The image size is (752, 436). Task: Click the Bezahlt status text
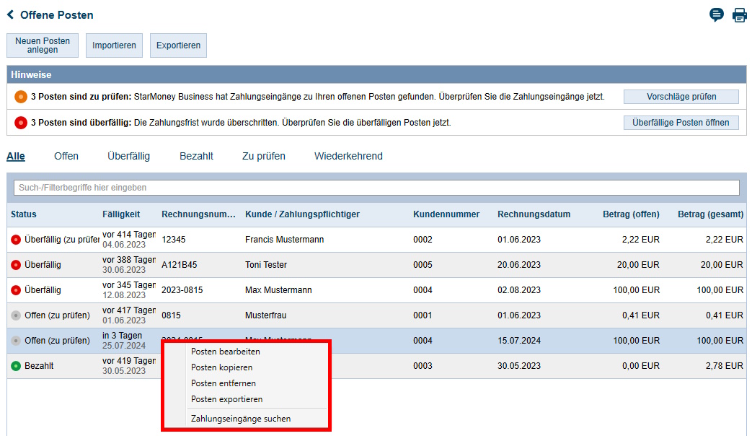click(39, 366)
